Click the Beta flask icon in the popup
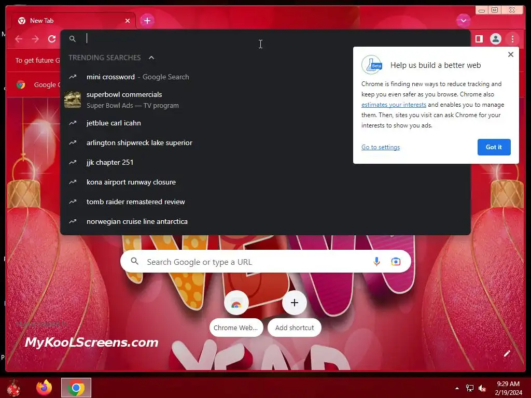This screenshot has height=398, width=531. pos(372,65)
